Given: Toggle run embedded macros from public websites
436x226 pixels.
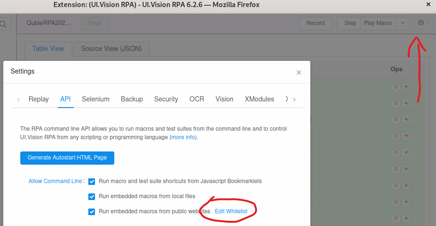Looking at the screenshot, I should point(92,211).
